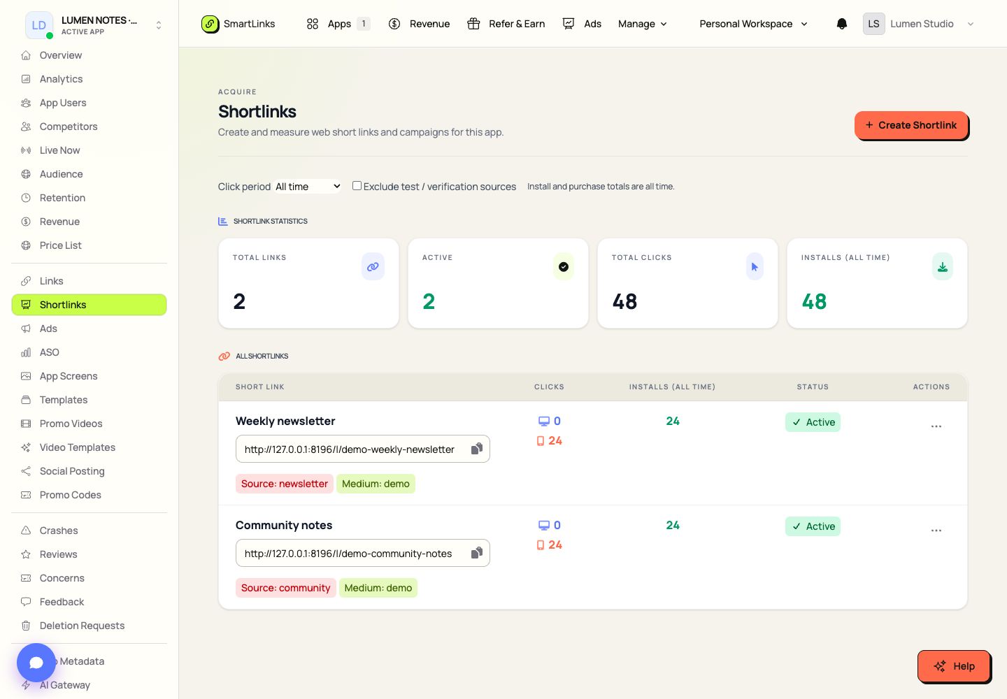This screenshot has height=699, width=1007.
Task: Click the Reviews star icon in sidebar
Action: click(26, 554)
